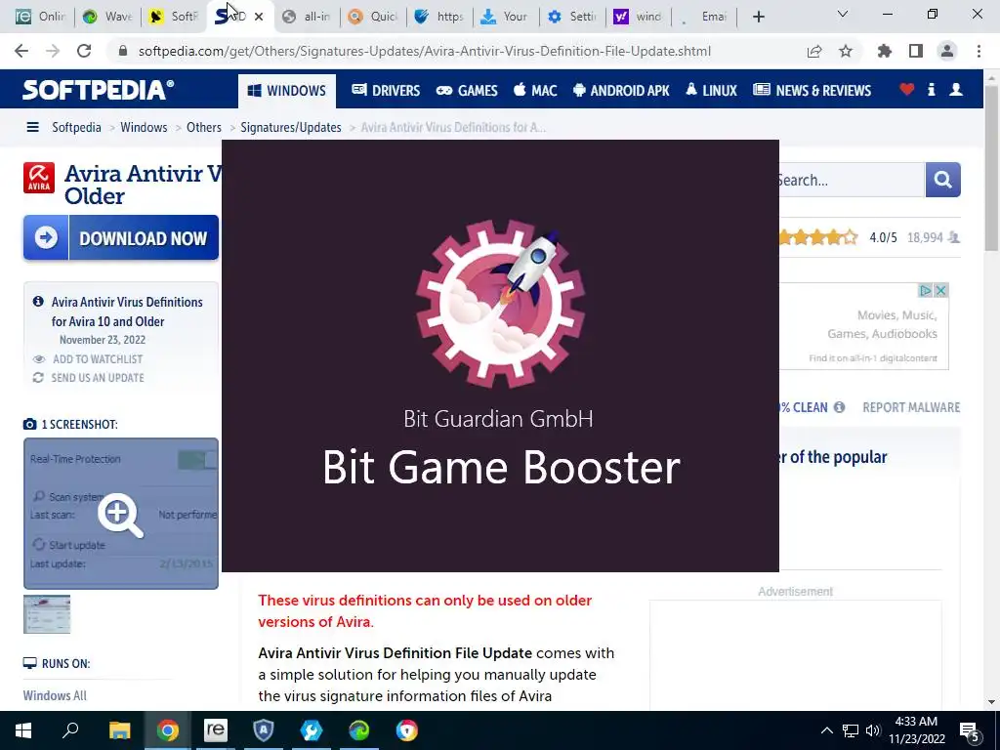Click ADD TO WATCHLIST
Screen dimensions: 1000x750
[98, 359]
